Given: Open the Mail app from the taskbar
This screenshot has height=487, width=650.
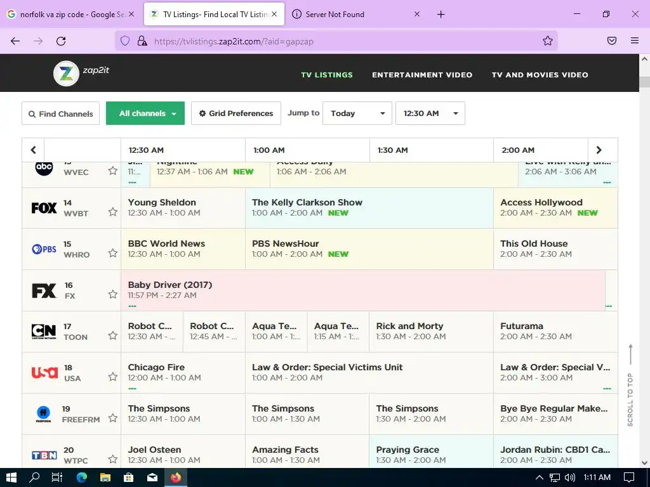Looking at the screenshot, I should 152,477.
